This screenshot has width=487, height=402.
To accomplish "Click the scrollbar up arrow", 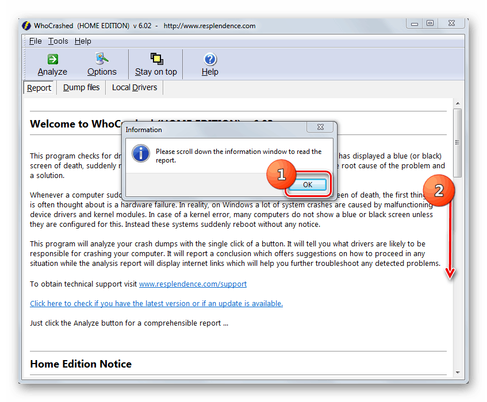I will pyautogui.click(x=458, y=103).
